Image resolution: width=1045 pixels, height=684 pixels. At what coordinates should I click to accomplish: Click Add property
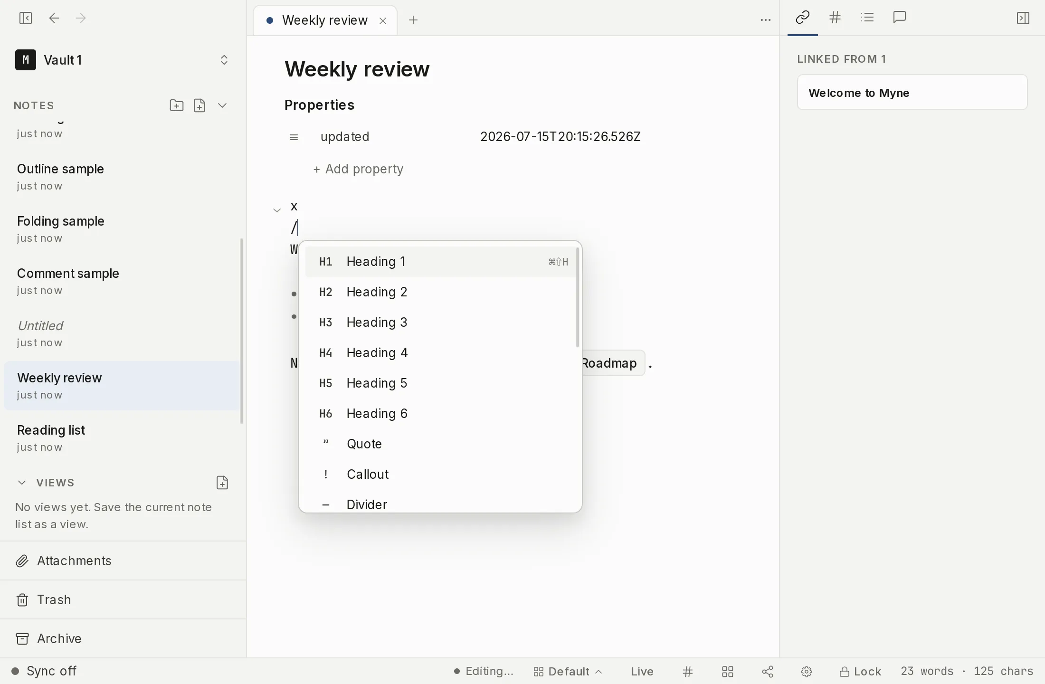click(358, 169)
